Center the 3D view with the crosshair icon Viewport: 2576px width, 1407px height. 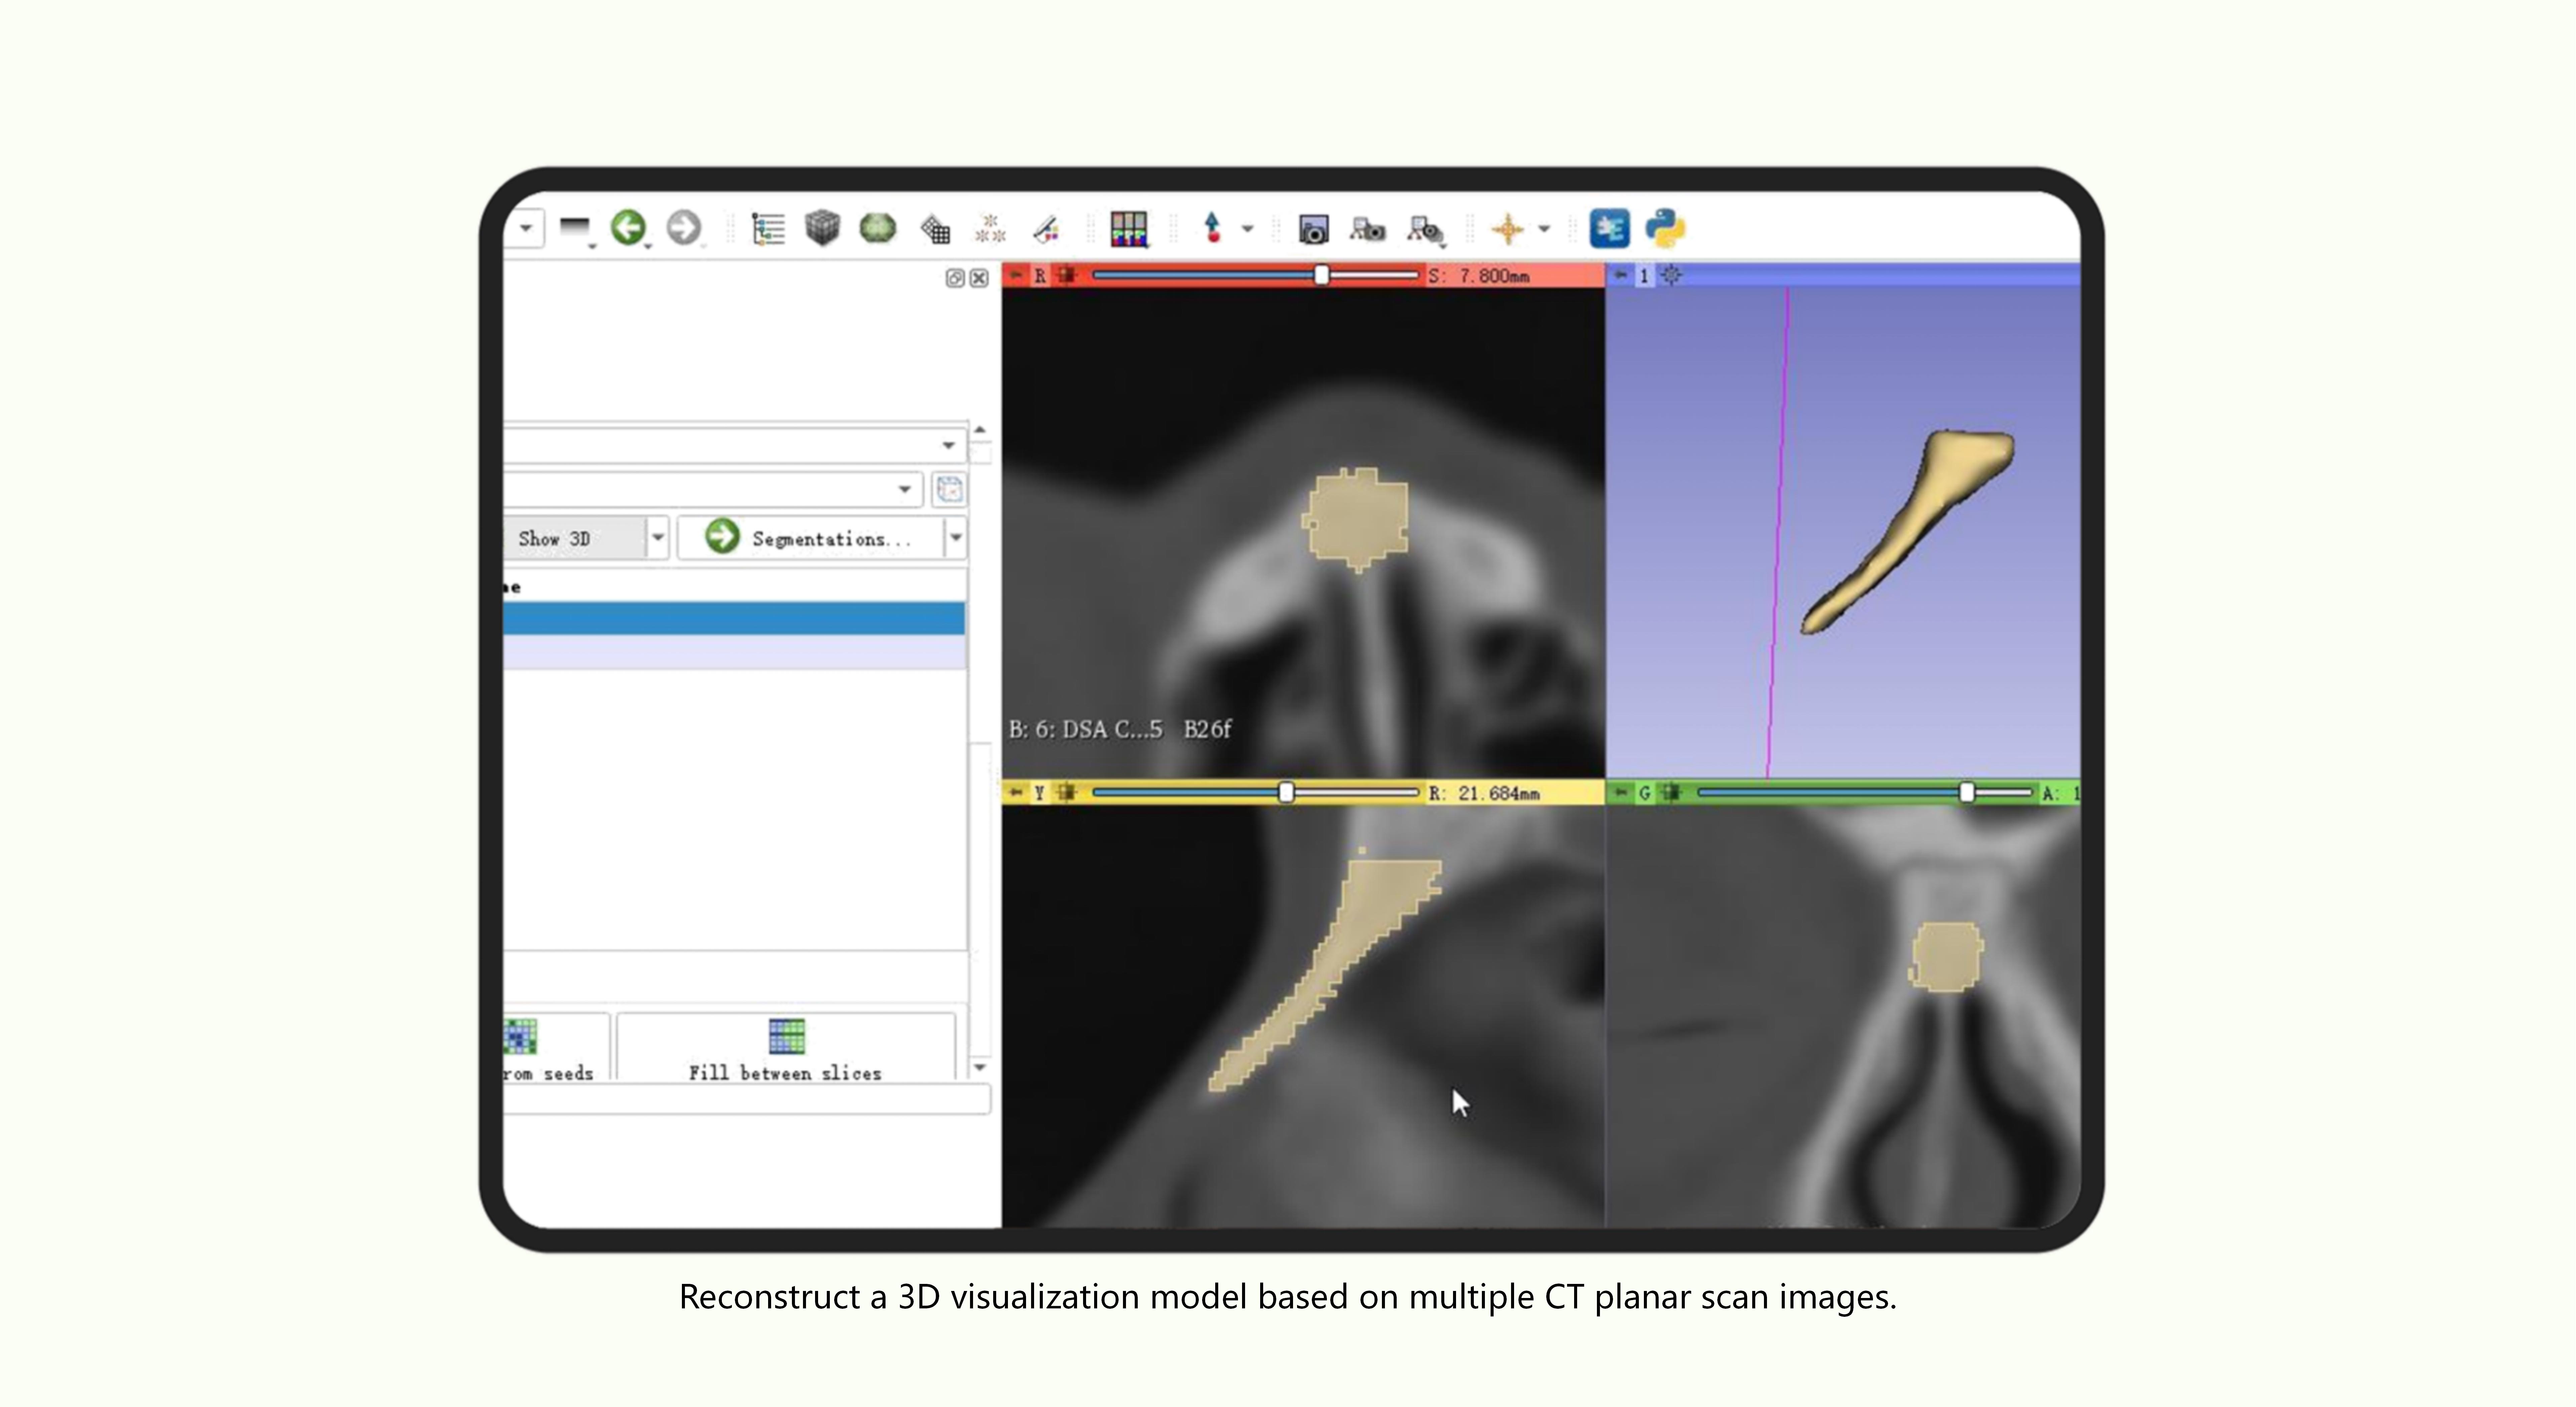click(x=1671, y=275)
